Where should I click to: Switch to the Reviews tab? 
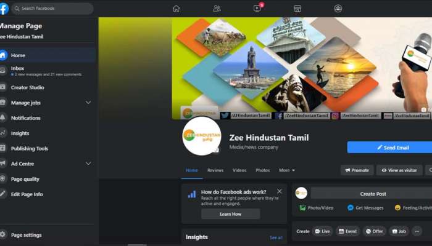215,170
